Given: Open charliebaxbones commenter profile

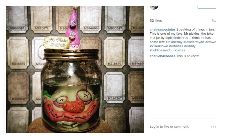Looking at the screenshot, I should tap(163, 56).
